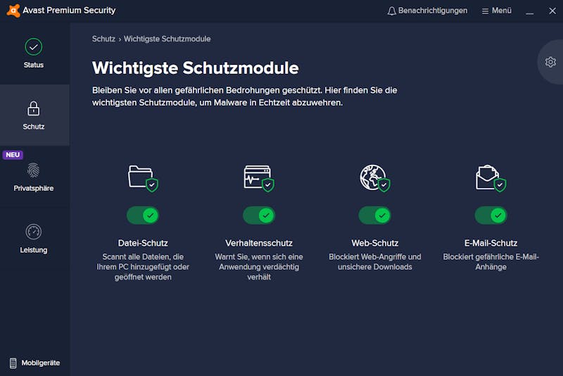Click the Menü hamburger icon
Viewport: 563px width, 376px height.
(485, 11)
